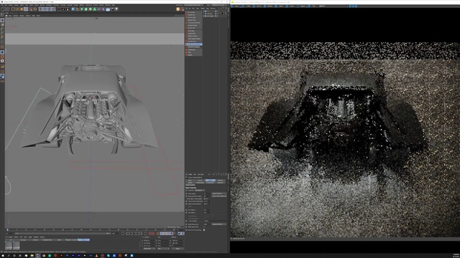Click Position X field in Coordinates
This screenshot has width=460, height=258.
149,241
